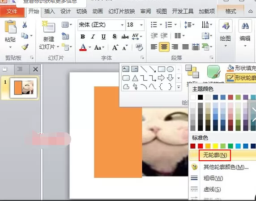Select the triangle shape
Image resolution: width=256 pixels, height=201 pixels.
coord(135,78)
